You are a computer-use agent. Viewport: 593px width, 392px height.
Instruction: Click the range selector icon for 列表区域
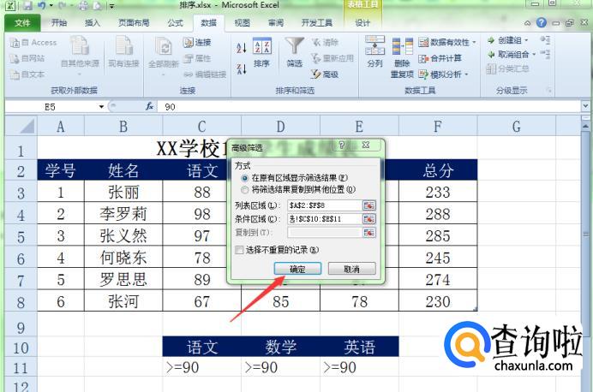[x=369, y=205]
